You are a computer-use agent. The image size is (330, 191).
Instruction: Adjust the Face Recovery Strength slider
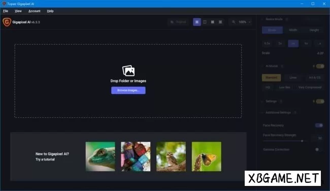click(x=302, y=141)
